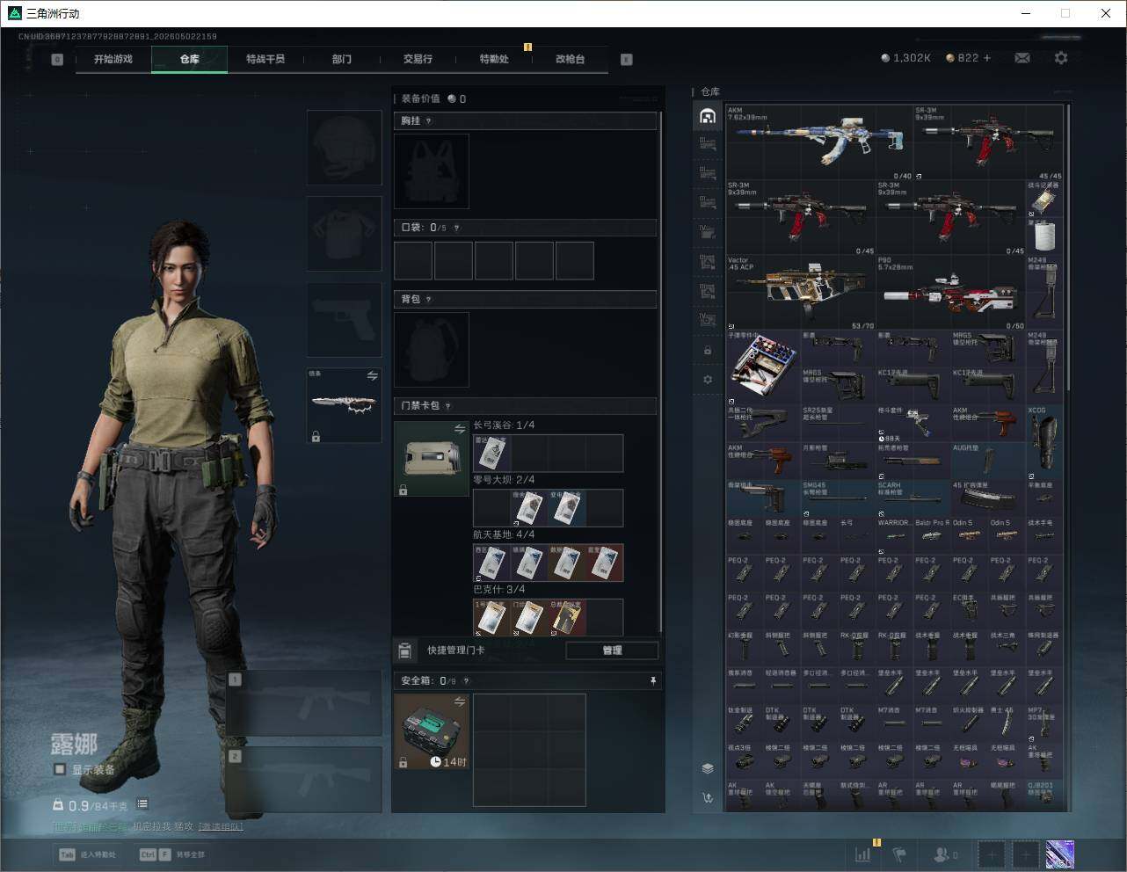1127x872 pixels.
Task: Click the 邀请组队 link
Action: [x=221, y=826]
